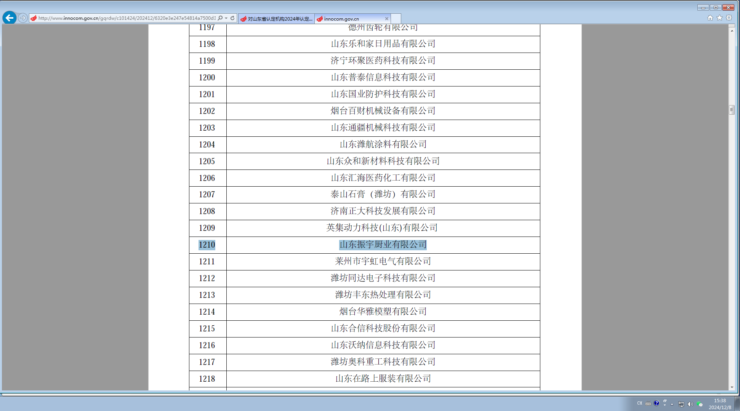Click company name 山东乐和家日用品有限公司
This screenshot has width=740, height=411.
383,44
